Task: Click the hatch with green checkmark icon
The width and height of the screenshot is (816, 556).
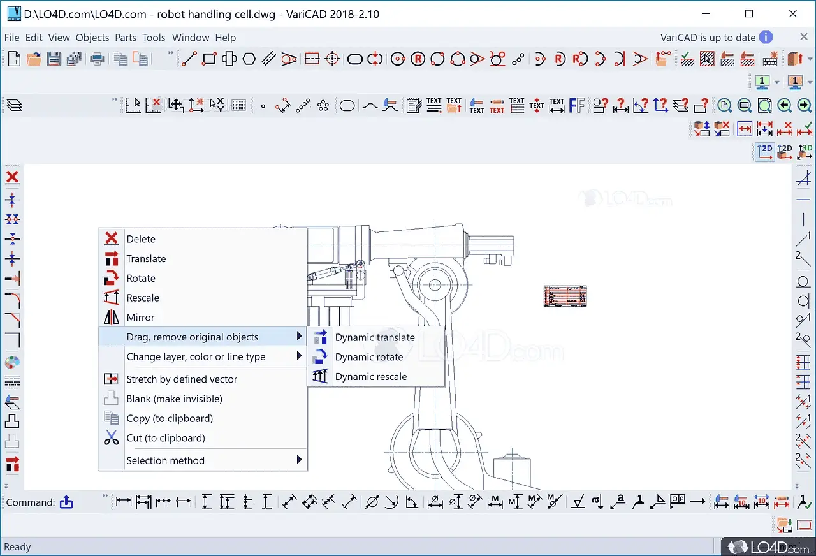Action: [687, 59]
